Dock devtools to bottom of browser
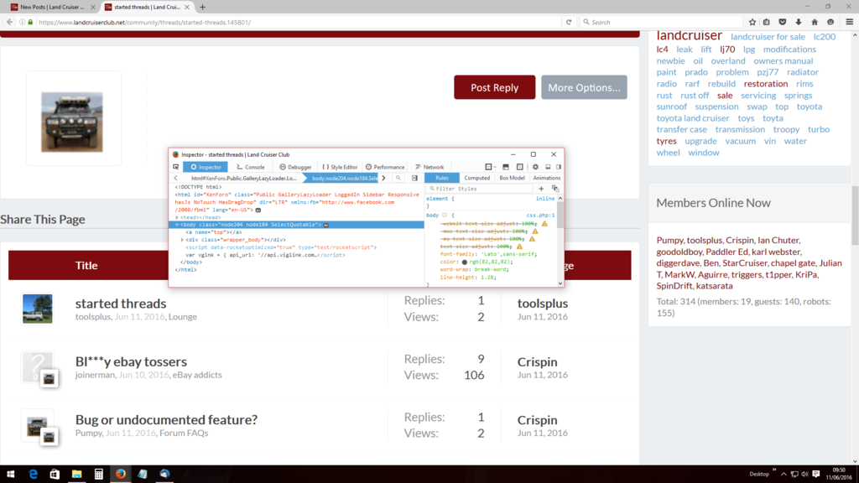The image size is (859, 483). tap(548, 167)
